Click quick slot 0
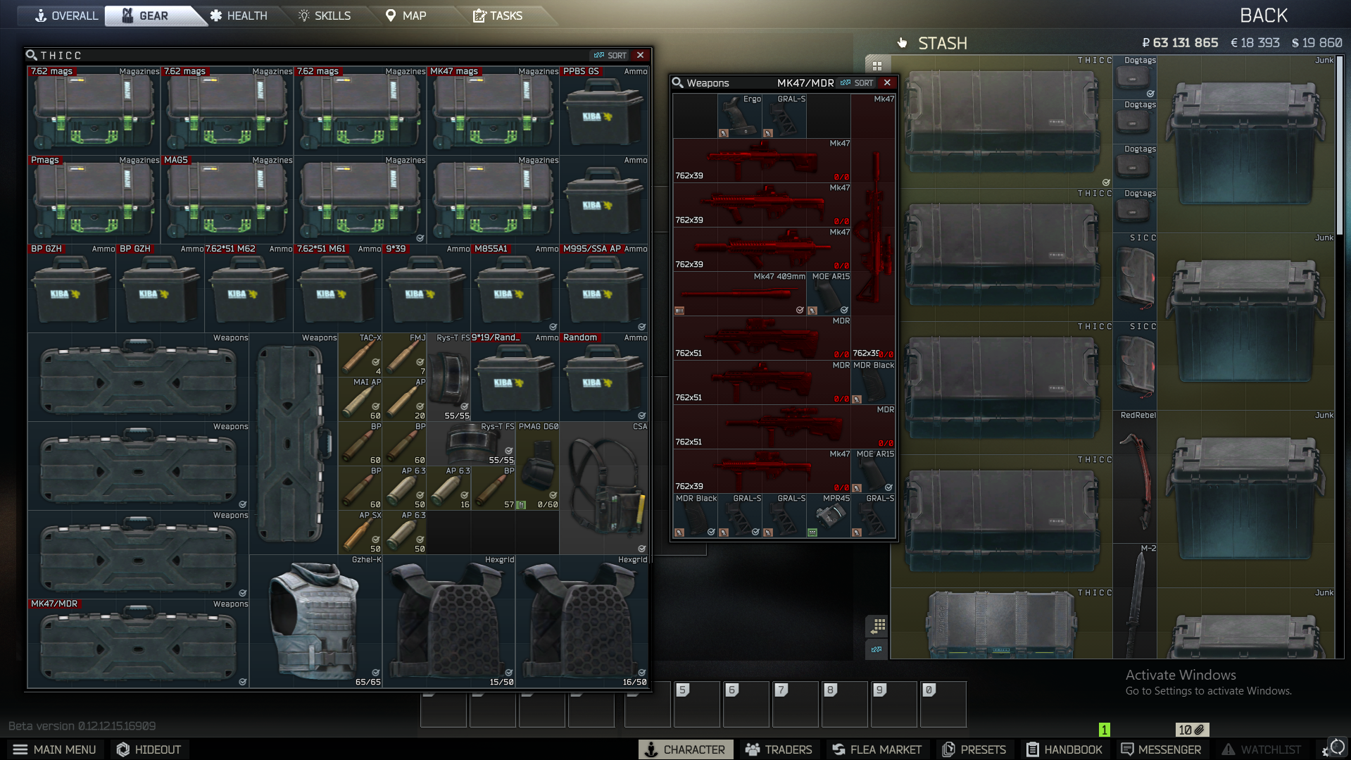 point(943,704)
